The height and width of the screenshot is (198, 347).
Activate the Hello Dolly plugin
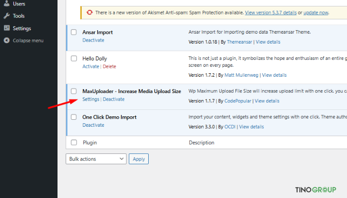point(91,66)
